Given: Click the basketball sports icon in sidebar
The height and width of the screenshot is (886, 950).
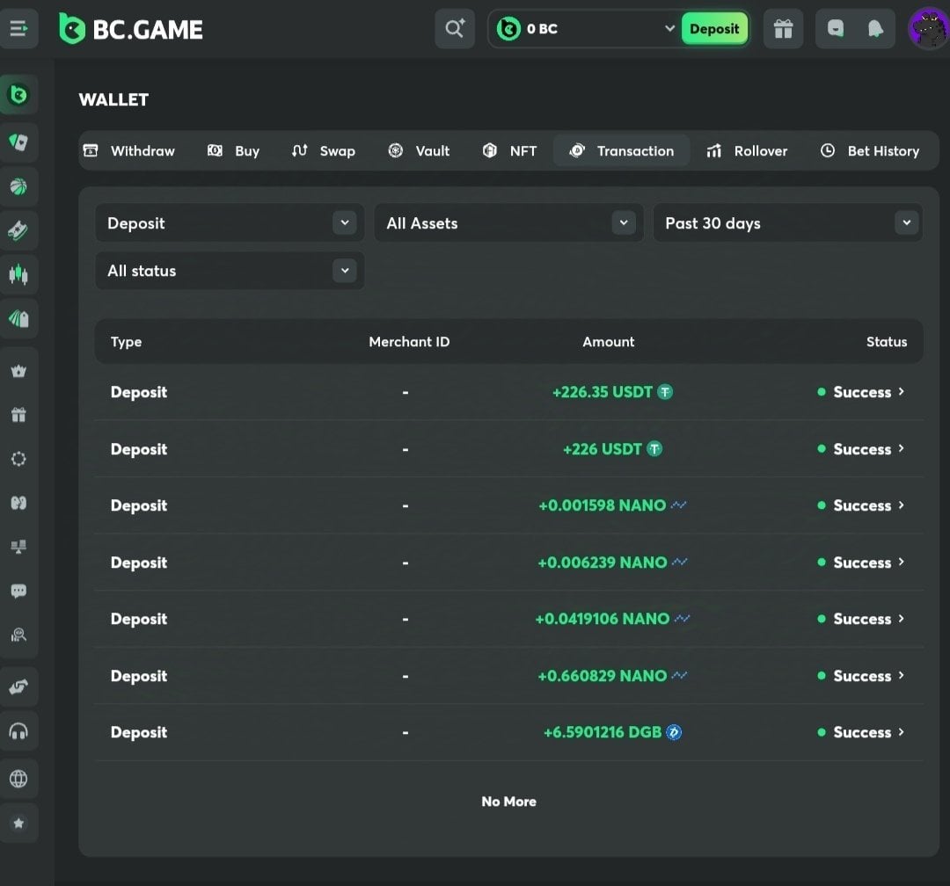Looking at the screenshot, I should 18,186.
